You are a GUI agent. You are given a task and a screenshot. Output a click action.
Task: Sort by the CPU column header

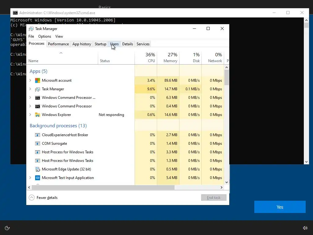pyautogui.click(x=146, y=58)
